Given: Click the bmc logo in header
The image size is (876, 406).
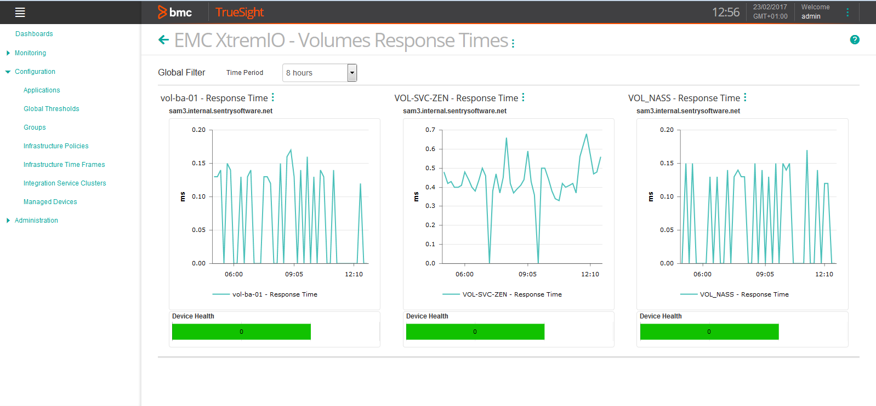Looking at the screenshot, I should (175, 12).
